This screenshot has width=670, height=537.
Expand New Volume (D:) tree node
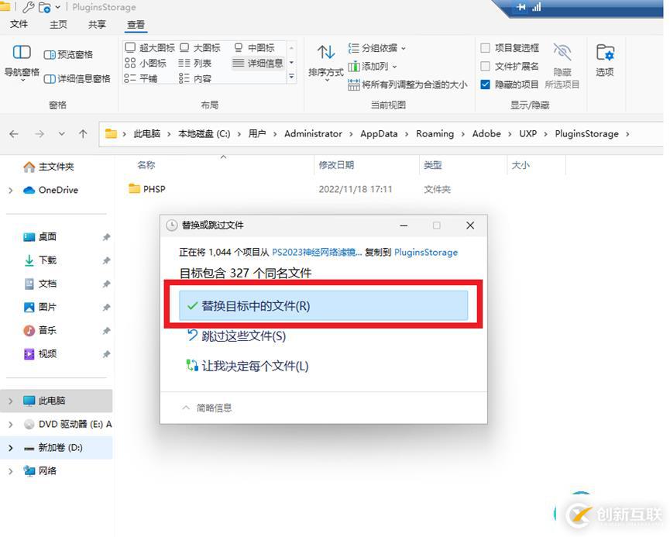(11, 448)
